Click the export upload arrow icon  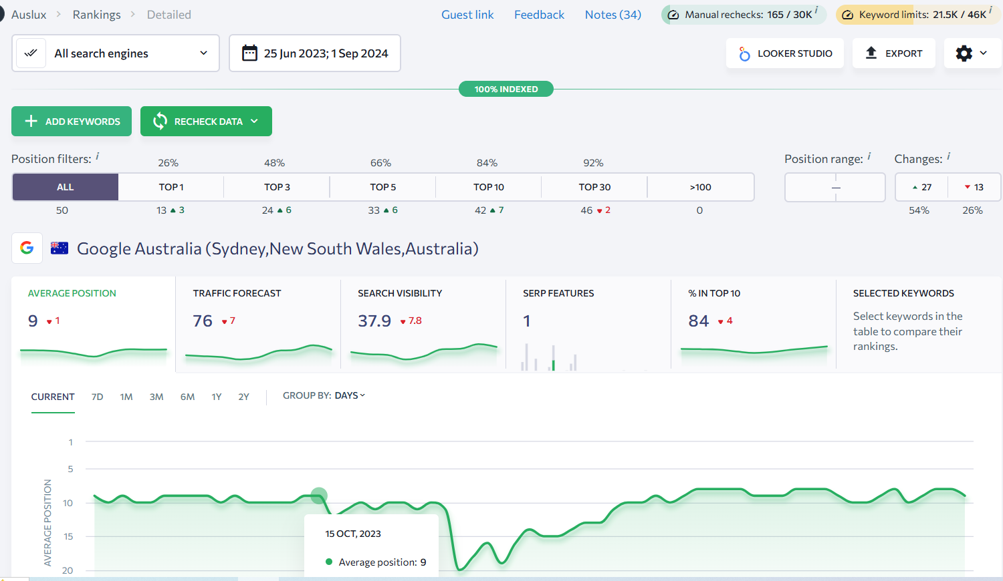click(871, 53)
